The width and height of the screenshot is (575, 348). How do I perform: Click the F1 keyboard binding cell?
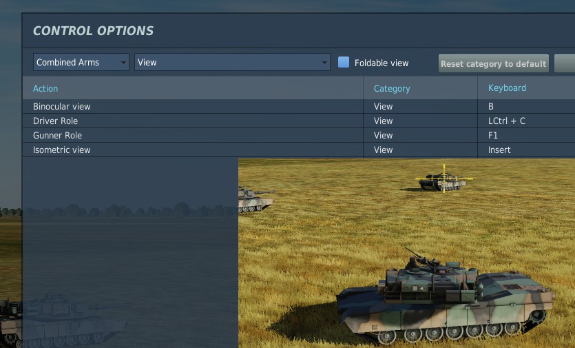pyautogui.click(x=526, y=136)
